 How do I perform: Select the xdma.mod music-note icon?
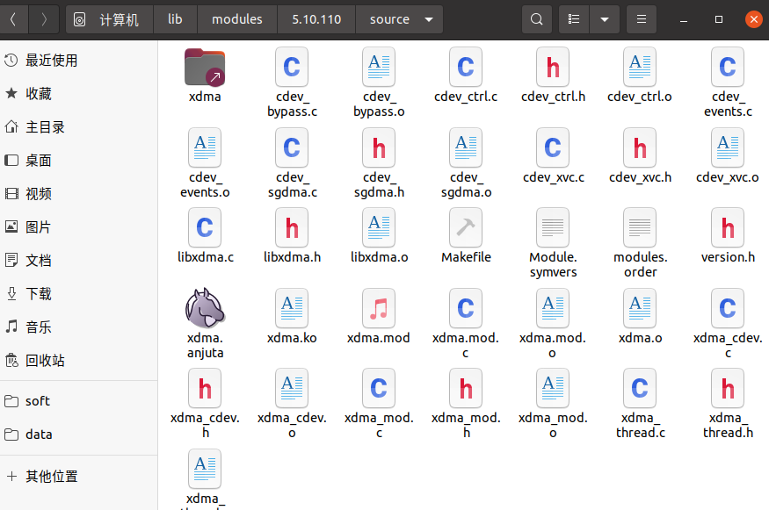[379, 308]
